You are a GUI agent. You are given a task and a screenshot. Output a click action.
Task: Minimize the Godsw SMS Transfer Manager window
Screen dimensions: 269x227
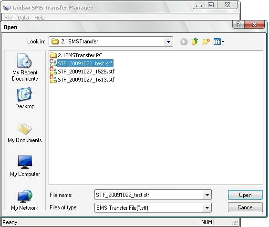(199, 5)
